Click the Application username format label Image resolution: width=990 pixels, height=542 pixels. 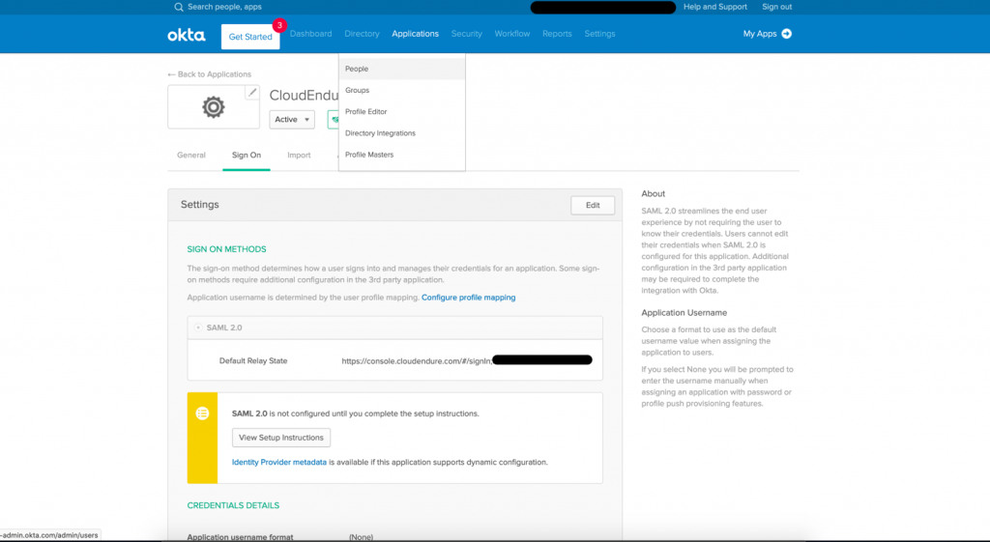(x=240, y=537)
